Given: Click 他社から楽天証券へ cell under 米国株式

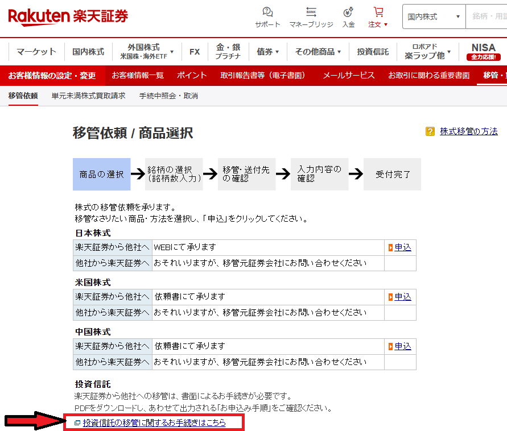Looking at the screenshot, I should (113, 312).
